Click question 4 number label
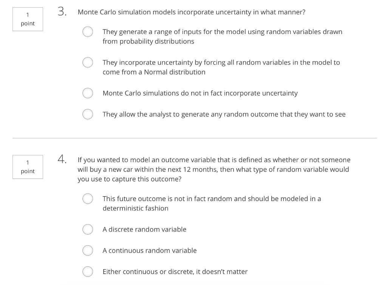Image resolution: width=387 pixels, height=285 pixels. pos(62,160)
